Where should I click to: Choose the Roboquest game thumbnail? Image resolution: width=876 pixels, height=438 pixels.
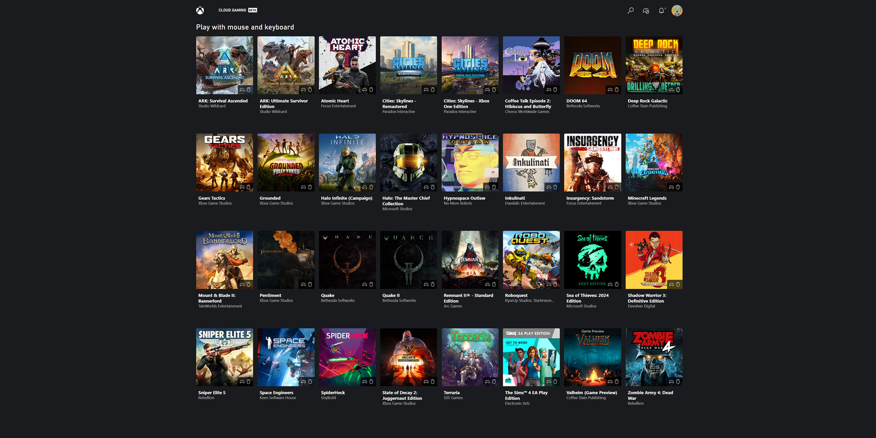coord(531,260)
